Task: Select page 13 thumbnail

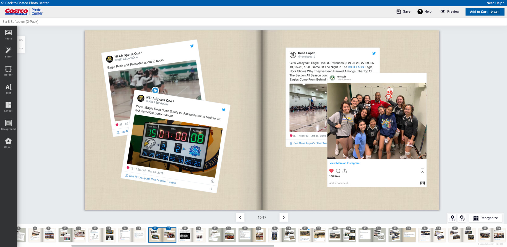Action: tap(109, 235)
